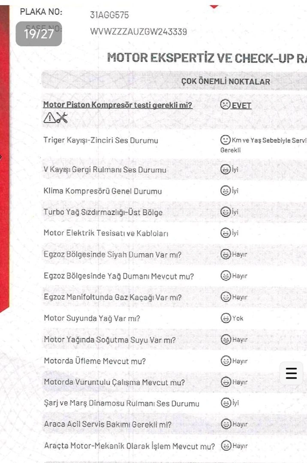Click the smiley icon for Motor Suyunda Yağ
The image size is (307, 463).
coord(226,318)
